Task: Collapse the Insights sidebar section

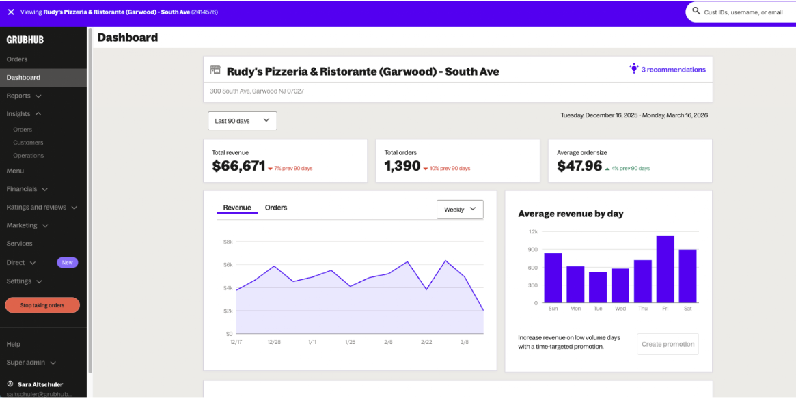Action: (x=24, y=114)
